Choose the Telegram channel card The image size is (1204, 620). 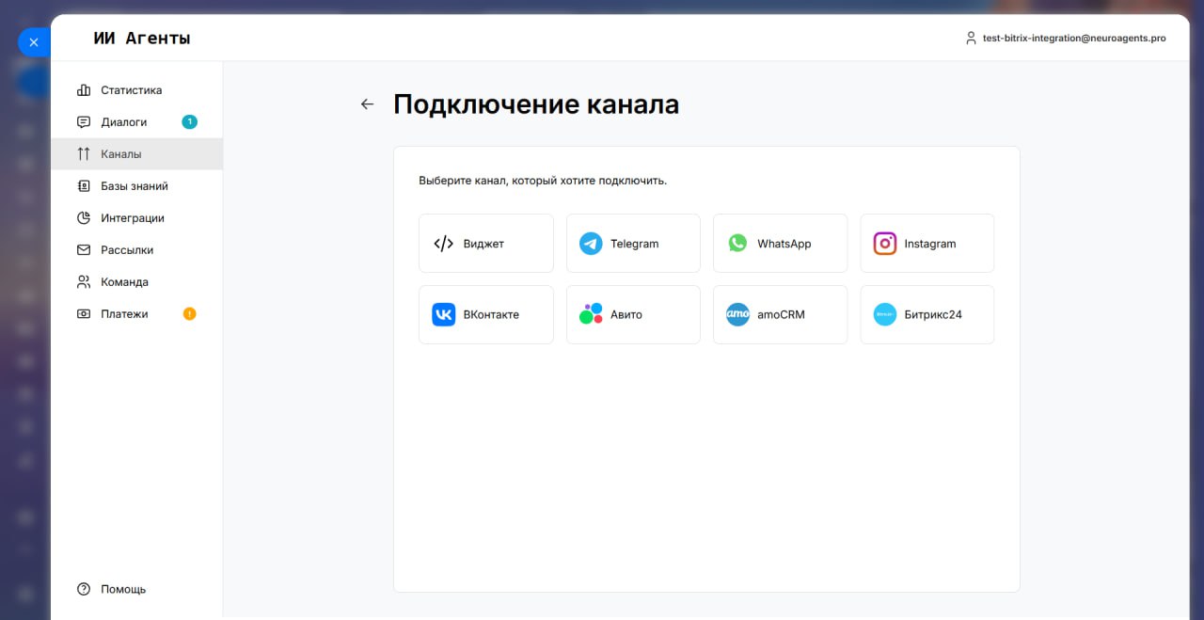633,244
